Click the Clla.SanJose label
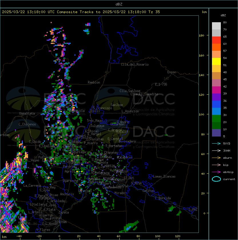The height and width of the screenshot is (240, 238). click(130, 91)
